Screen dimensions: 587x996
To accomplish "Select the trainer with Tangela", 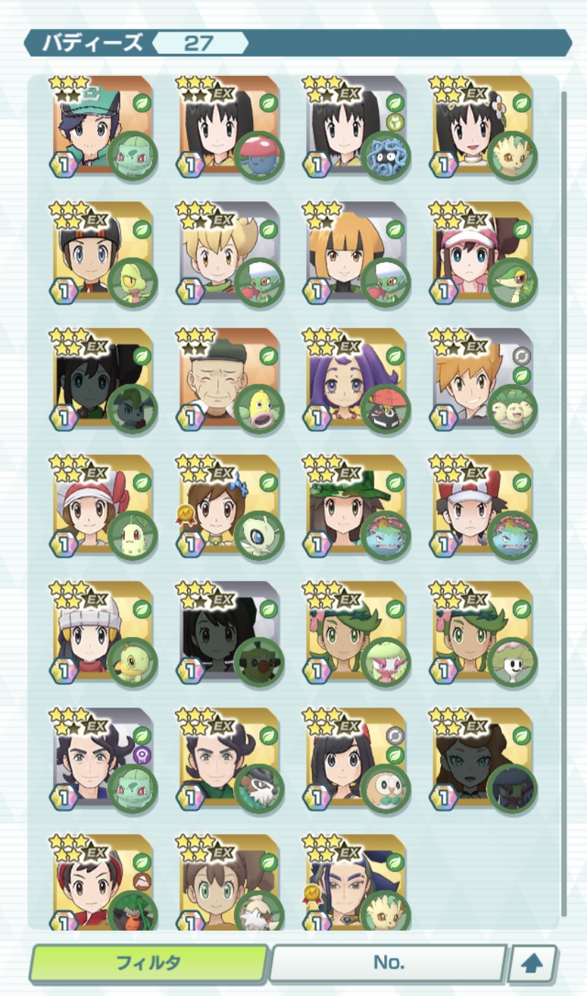I will 356,126.
